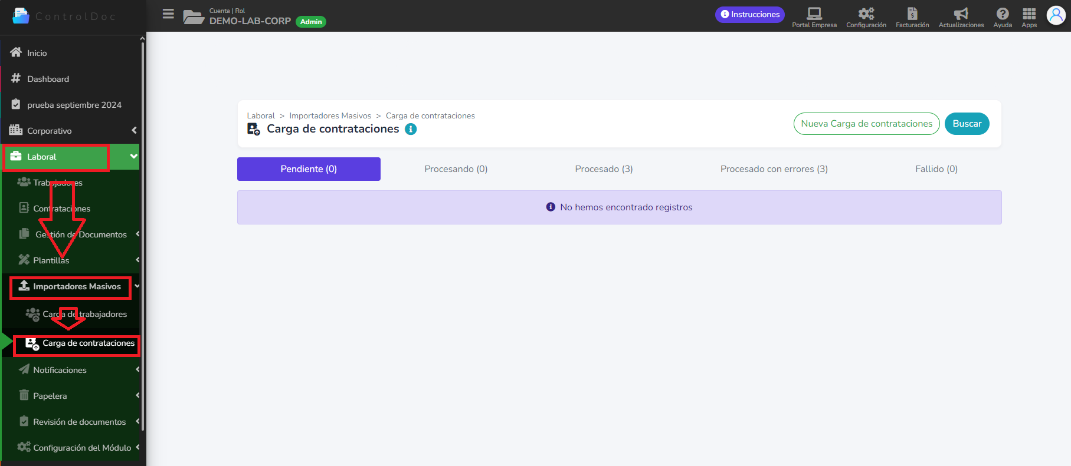
Task: Click the prueba septiembre 2024 clipboard icon
Action: point(16,104)
